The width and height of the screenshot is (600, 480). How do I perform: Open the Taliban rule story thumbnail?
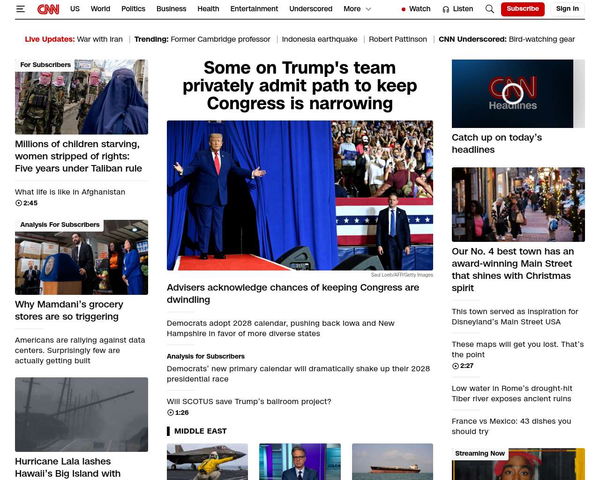pos(82,97)
